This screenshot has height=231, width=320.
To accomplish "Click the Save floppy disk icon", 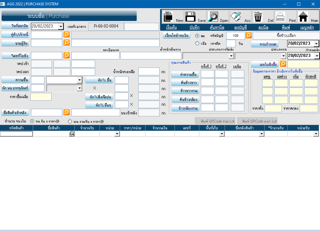I will [x=190, y=17].
